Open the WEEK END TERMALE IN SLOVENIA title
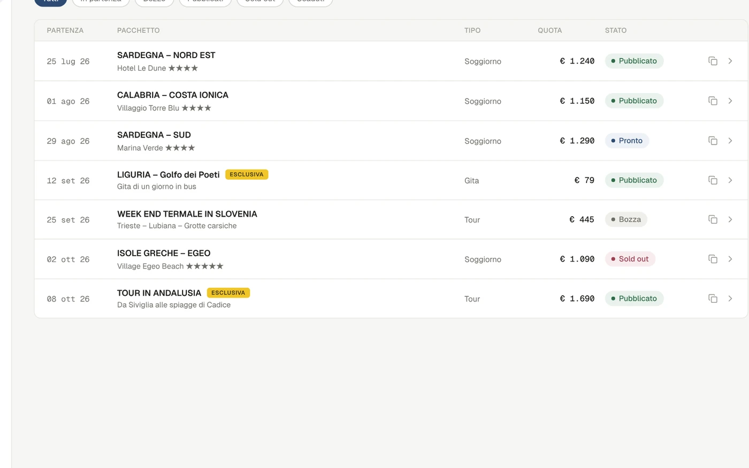Screen dimensions: 749x468 point(187,214)
